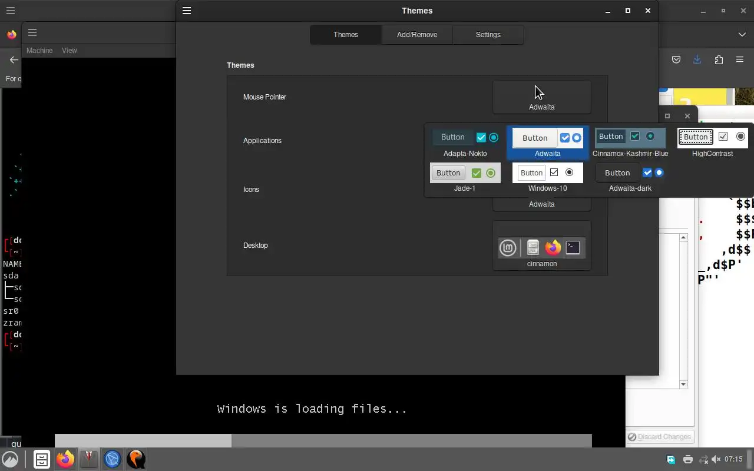Click the blue globe panel icon
This screenshot has height=471, width=754.
click(113, 459)
